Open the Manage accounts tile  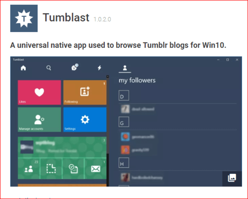39,119
